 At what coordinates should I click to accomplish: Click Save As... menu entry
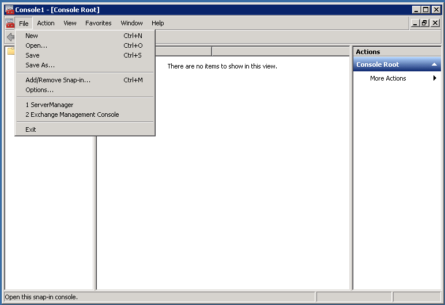click(x=40, y=65)
